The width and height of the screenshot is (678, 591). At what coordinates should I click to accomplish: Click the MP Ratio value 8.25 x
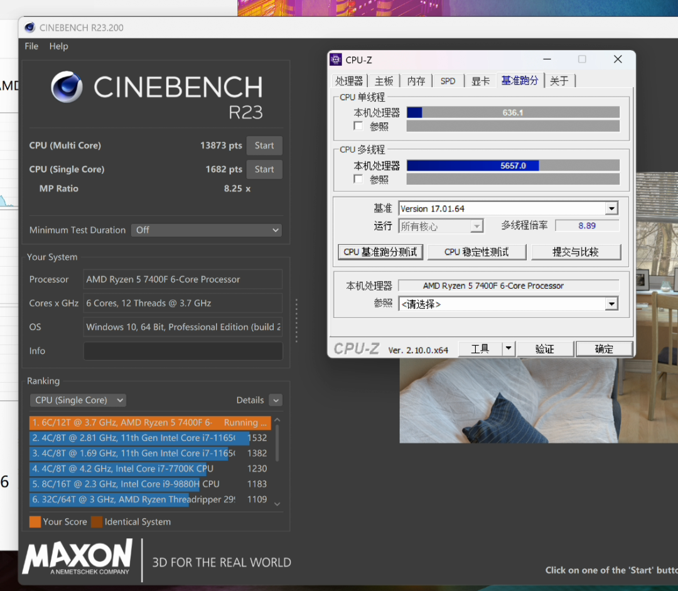(237, 189)
